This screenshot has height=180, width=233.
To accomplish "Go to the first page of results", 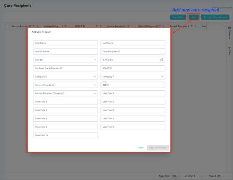I will click(x=201, y=176).
